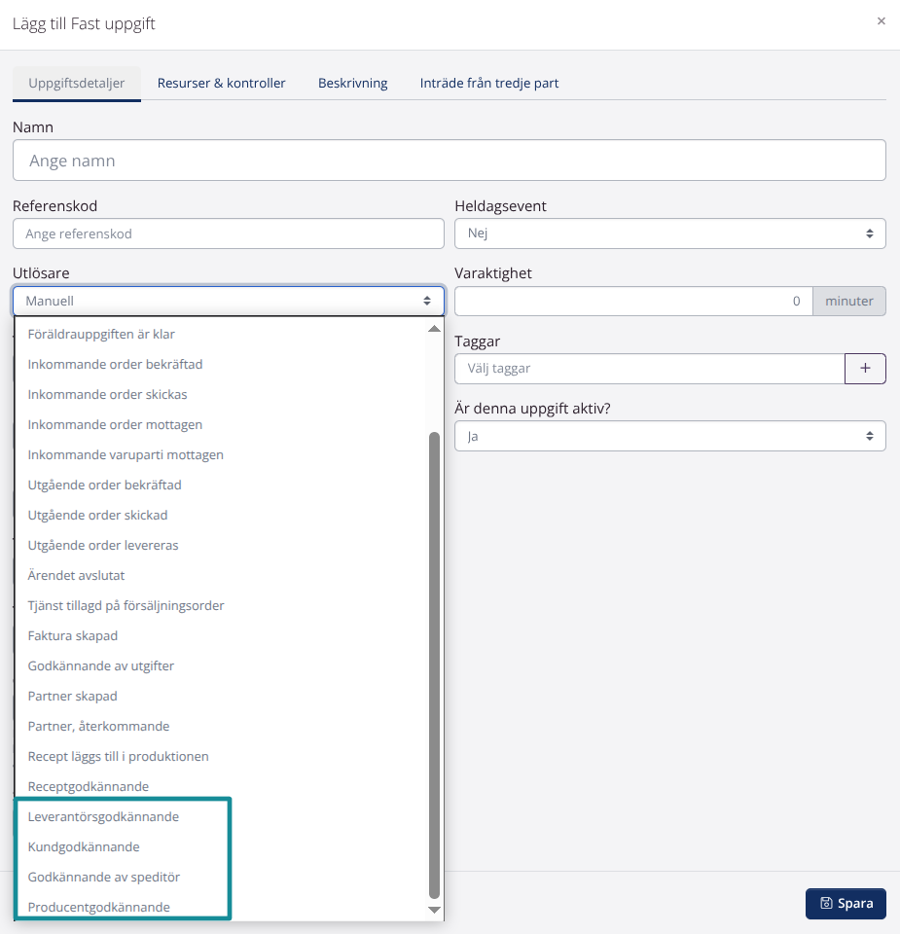Pick Utgående order skickad option

tap(97, 515)
